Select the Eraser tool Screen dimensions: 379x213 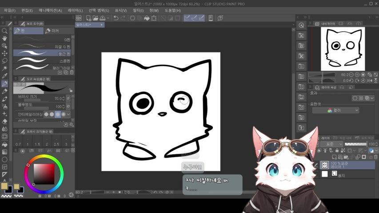(x=4, y=121)
